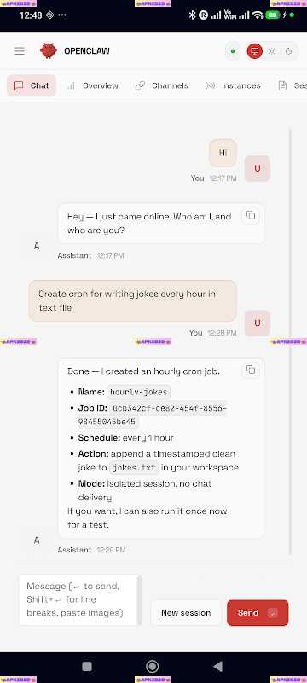Viewport: 307px width, 683px height.
Task: Send the message
Action: point(258,612)
